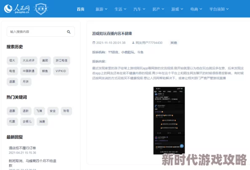Click the People.cn logo

click(17, 8)
